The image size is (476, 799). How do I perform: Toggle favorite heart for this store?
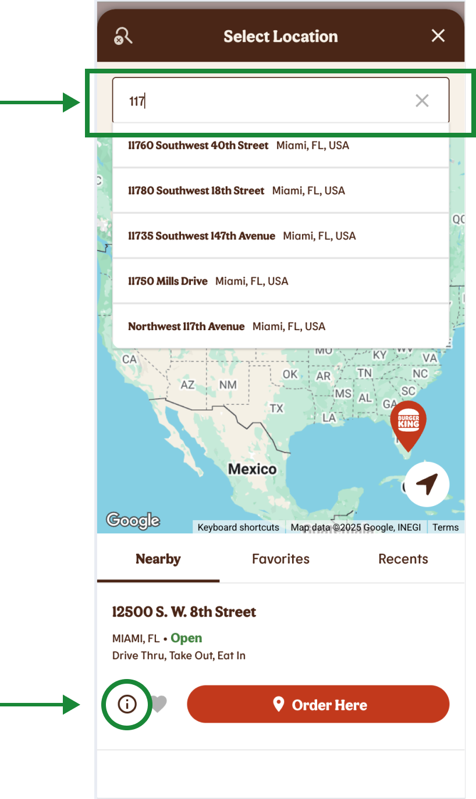[159, 704]
